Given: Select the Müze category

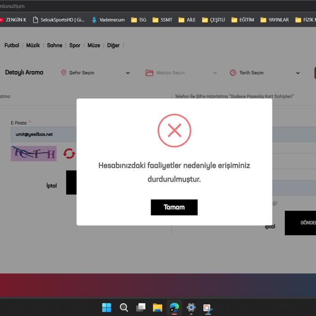Looking at the screenshot, I should click(x=94, y=45).
